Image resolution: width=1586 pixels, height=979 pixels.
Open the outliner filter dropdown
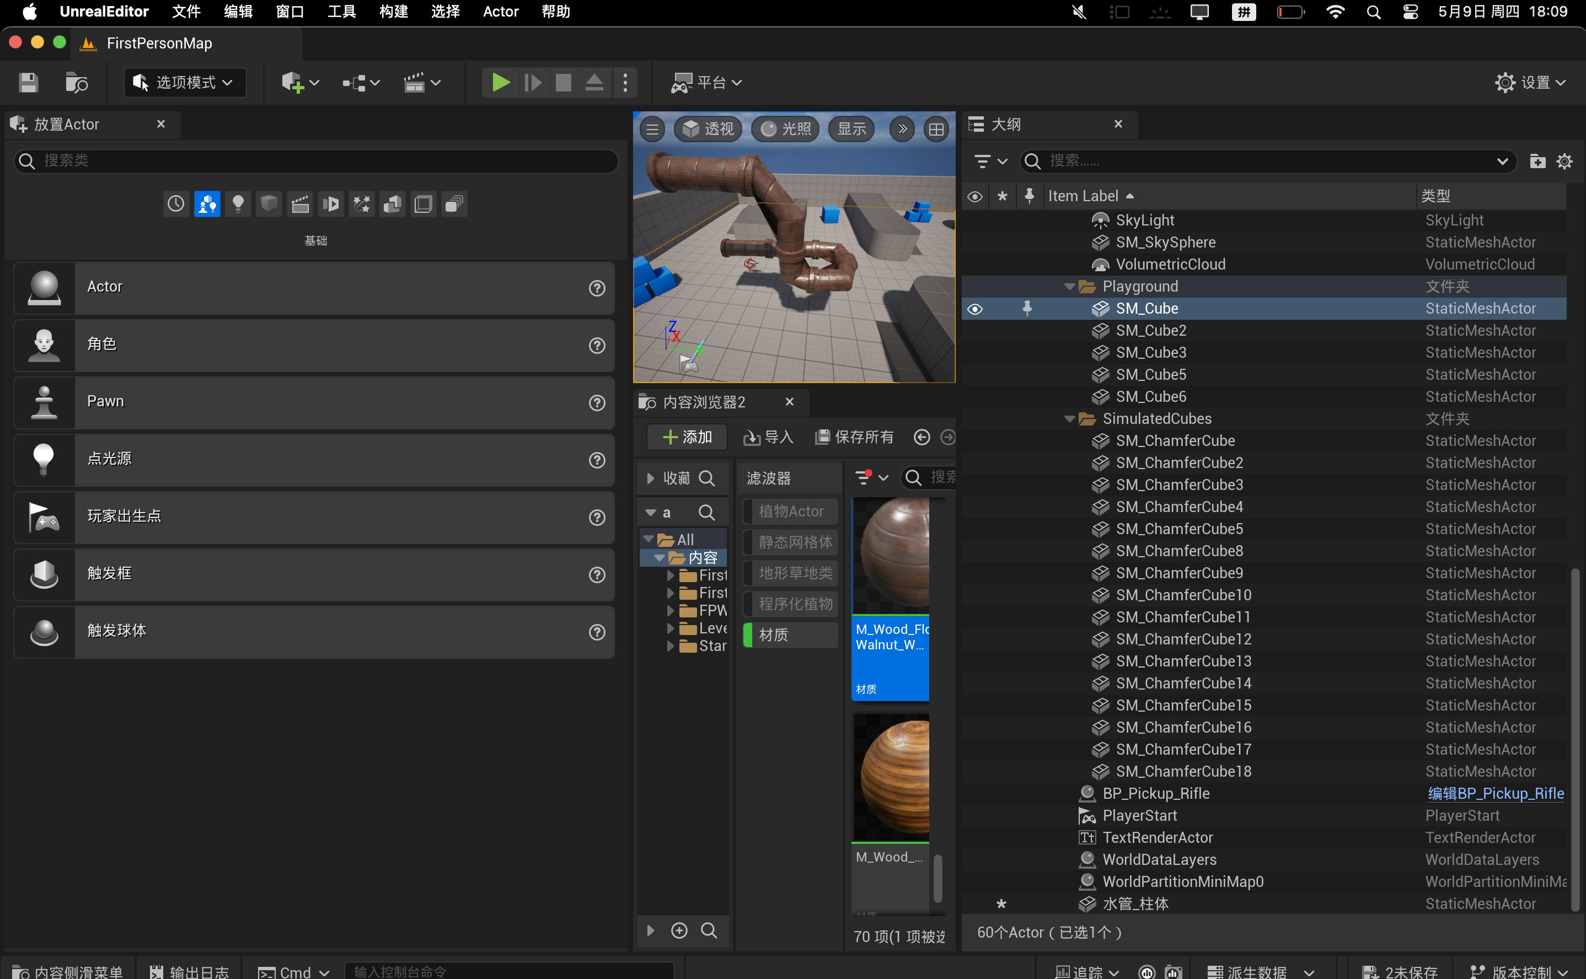pos(991,161)
